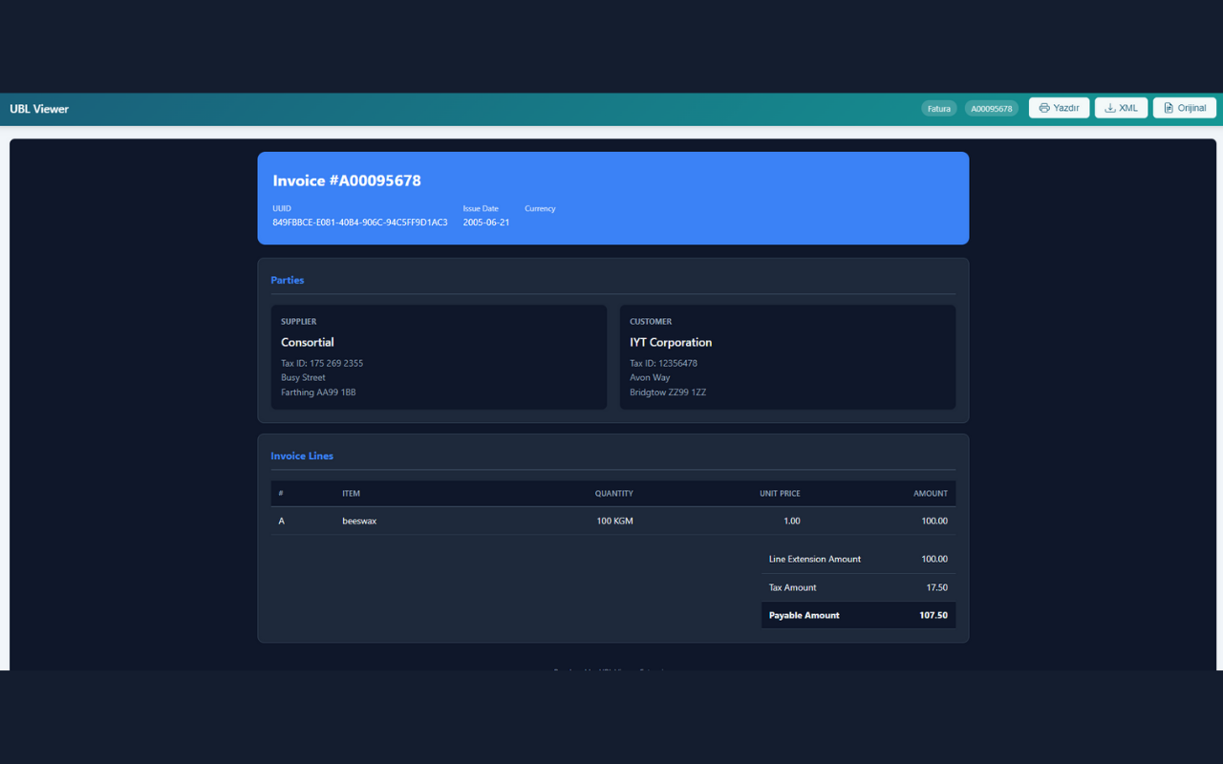Select the supplier name Consortial

point(308,342)
